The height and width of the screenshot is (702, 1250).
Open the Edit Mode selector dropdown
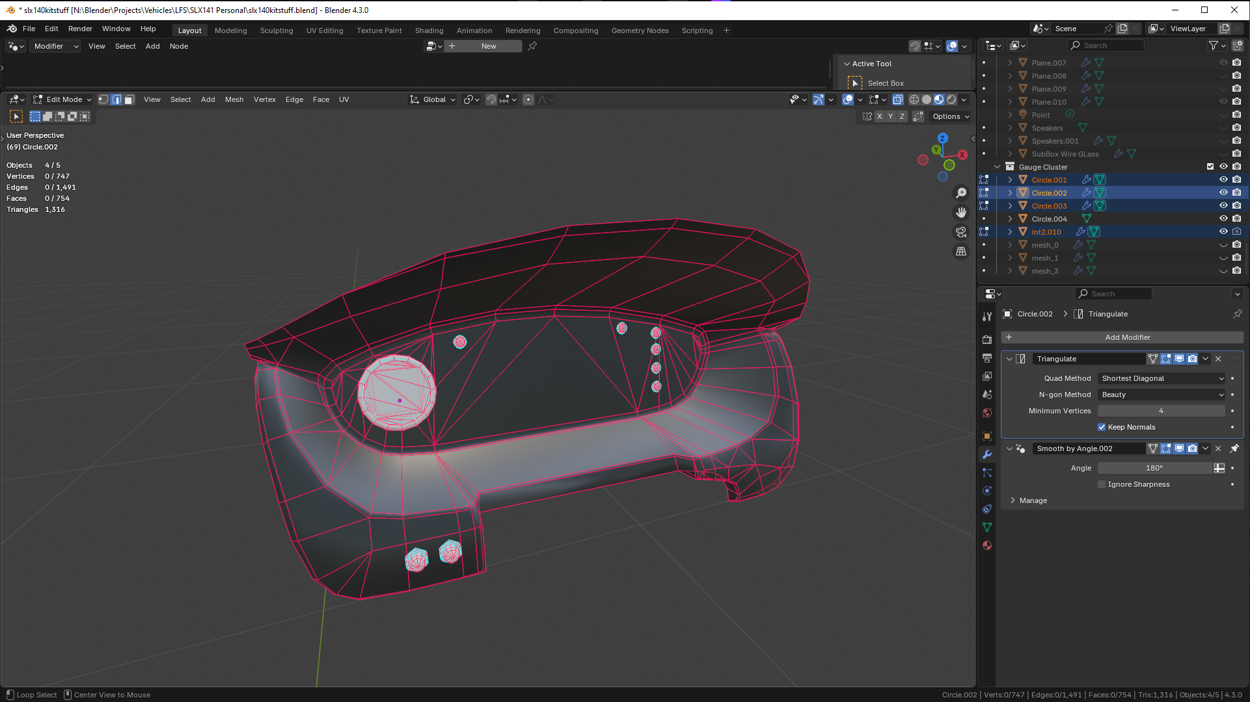click(x=63, y=99)
